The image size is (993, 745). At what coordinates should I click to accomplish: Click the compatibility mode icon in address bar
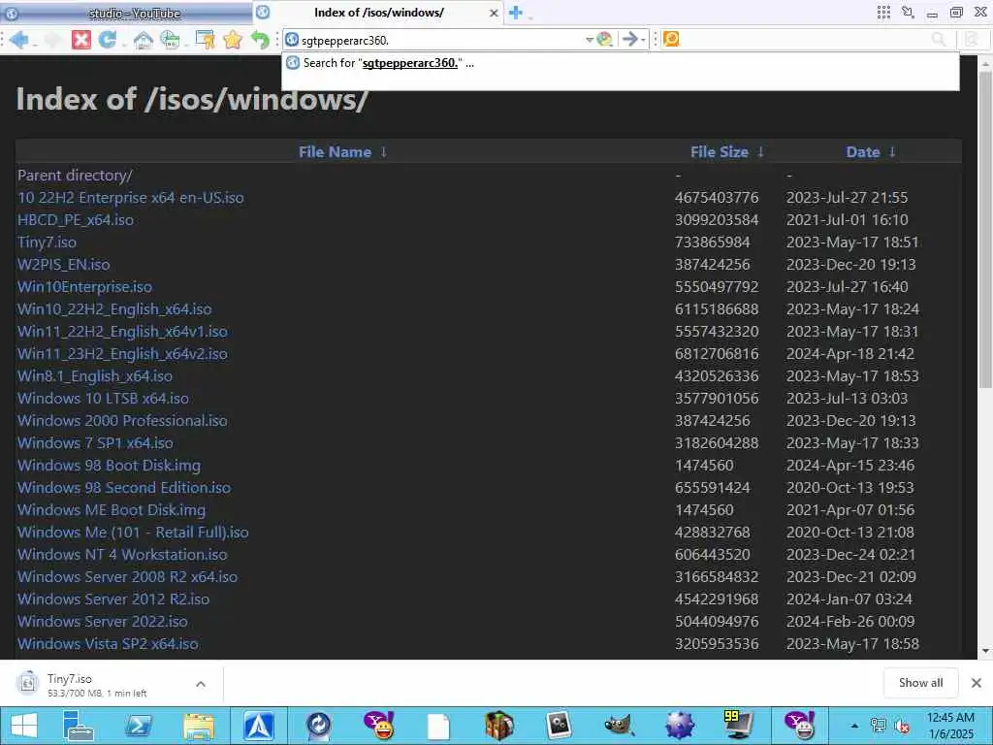(605, 39)
